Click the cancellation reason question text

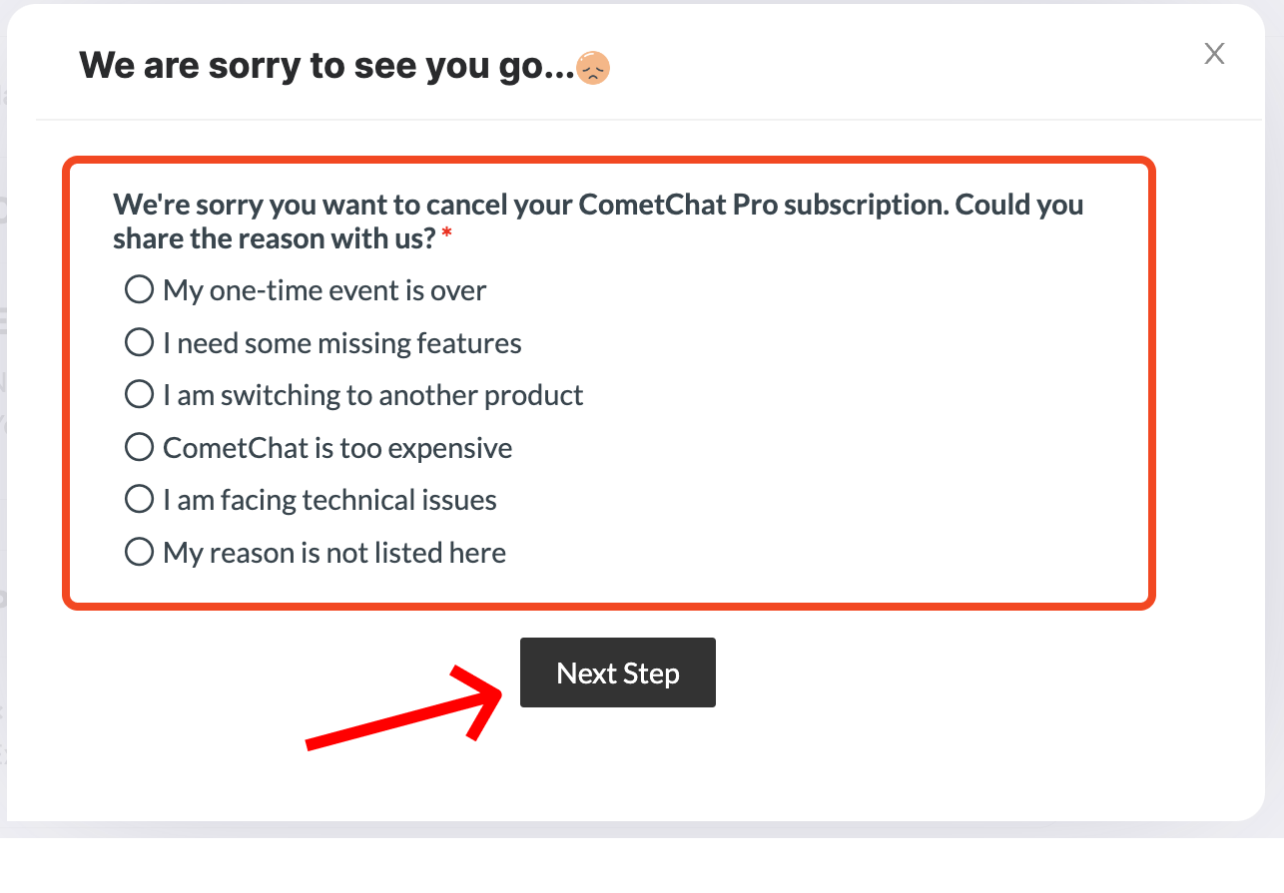(x=598, y=222)
